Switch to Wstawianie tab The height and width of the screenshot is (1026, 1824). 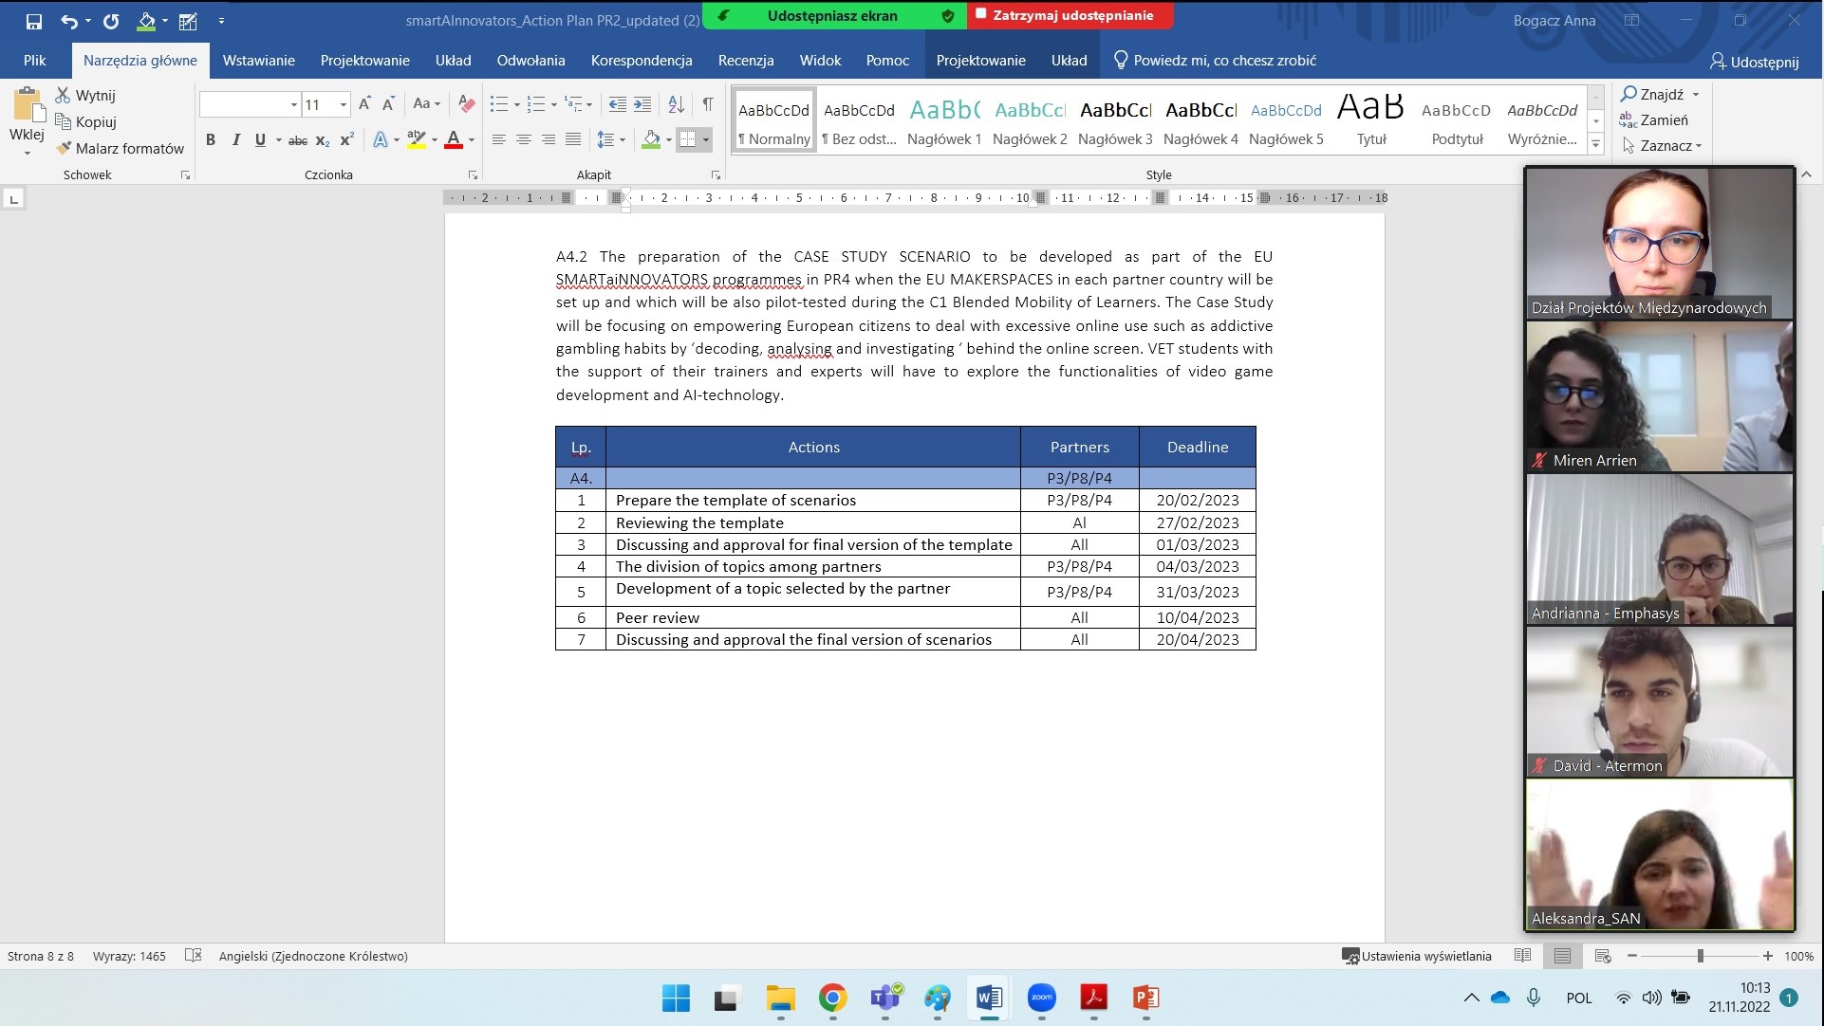[x=259, y=60]
